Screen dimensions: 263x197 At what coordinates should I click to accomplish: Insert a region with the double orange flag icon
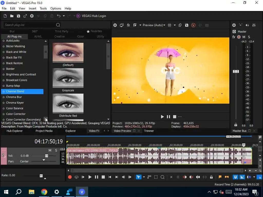[x=227, y=177]
